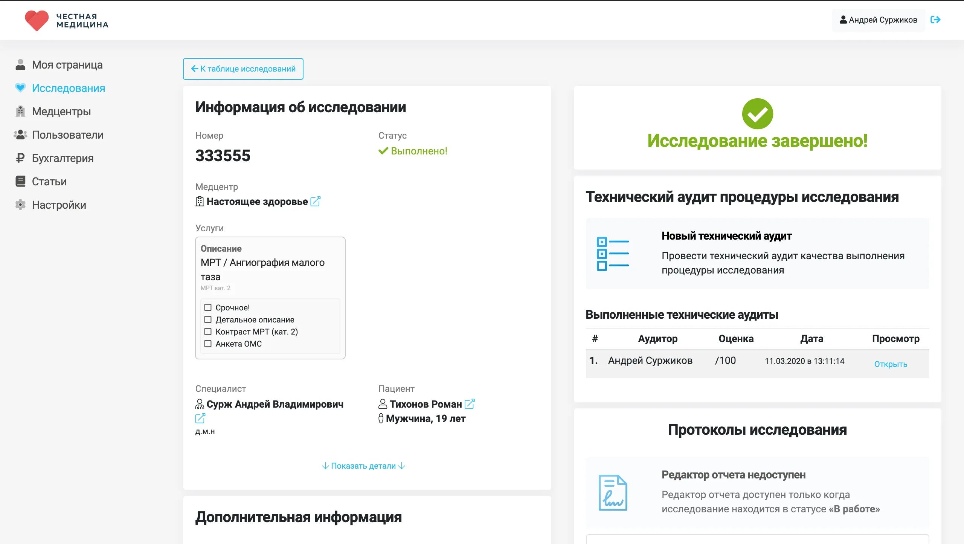964x544 pixels.
Task: Open Медцентры via the building icon
Action: click(21, 112)
